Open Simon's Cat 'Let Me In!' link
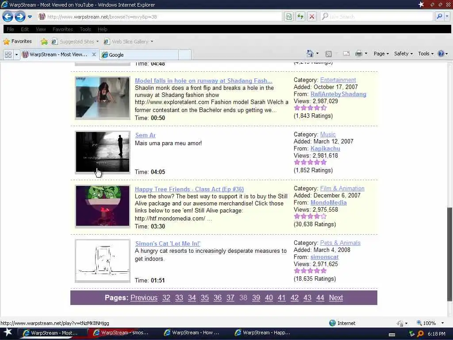This screenshot has width=453, height=340. click(x=168, y=243)
